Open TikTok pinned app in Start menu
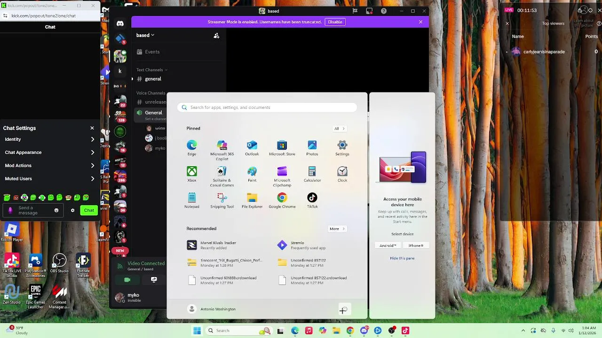 (312, 200)
